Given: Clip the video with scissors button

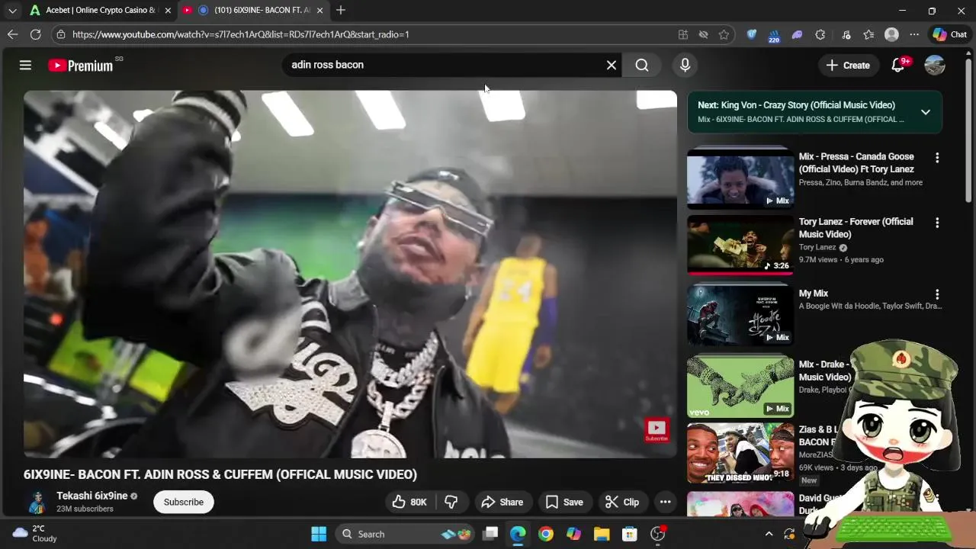Looking at the screenshot, I should point(622,502).
